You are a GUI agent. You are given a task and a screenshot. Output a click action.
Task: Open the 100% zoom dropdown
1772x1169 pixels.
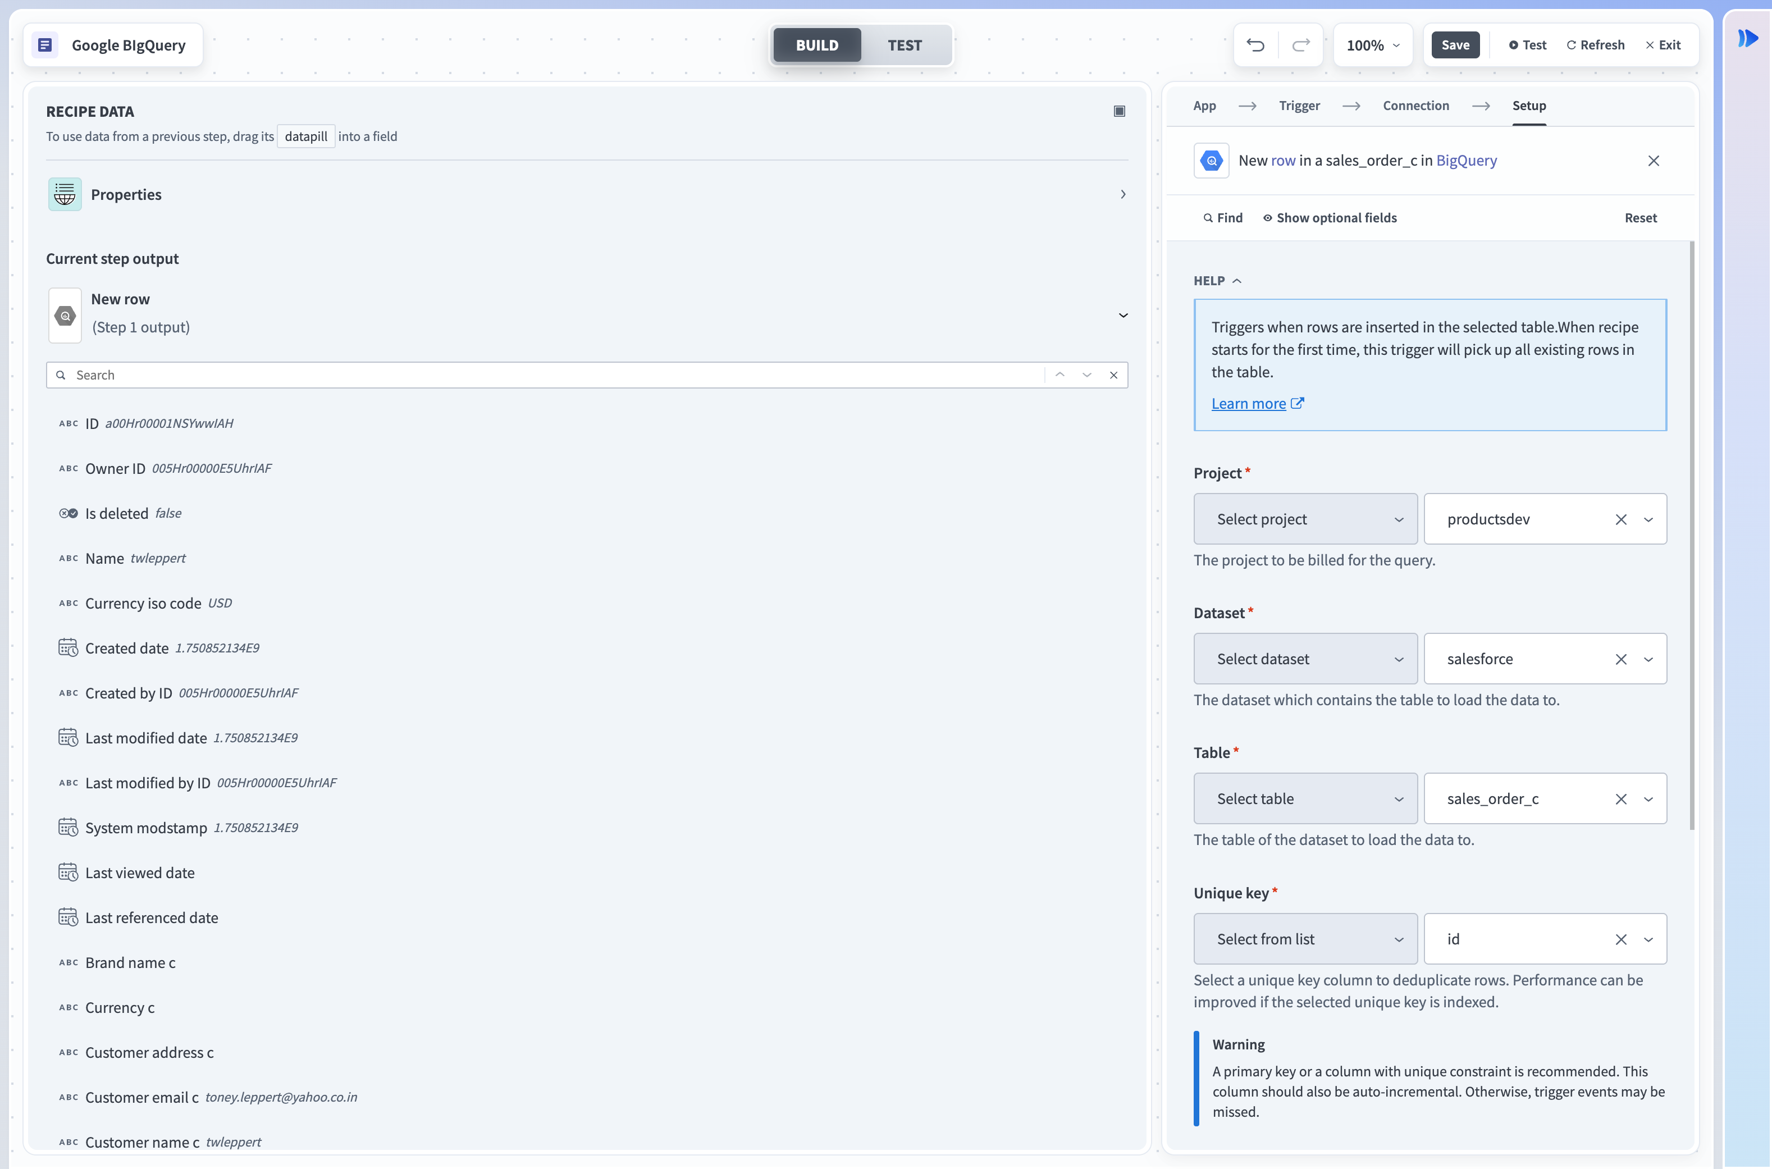pos(1373,45)
